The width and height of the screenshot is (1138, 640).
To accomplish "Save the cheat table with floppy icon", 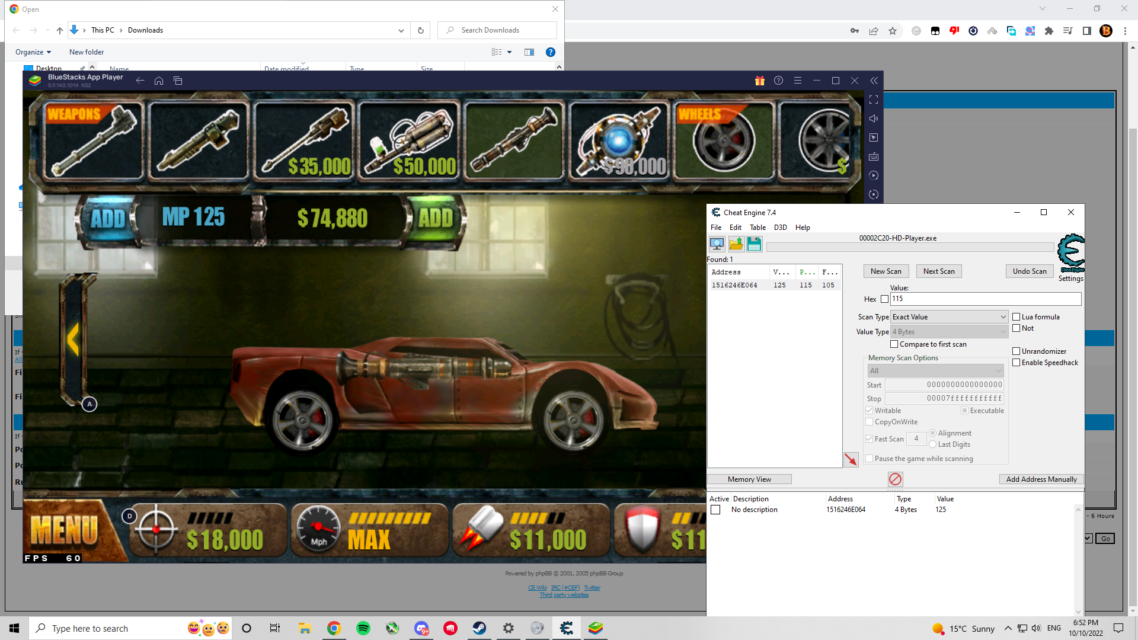I will pos(754,244).
